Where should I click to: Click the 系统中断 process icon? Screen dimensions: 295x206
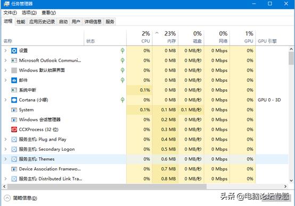point(14,90)
